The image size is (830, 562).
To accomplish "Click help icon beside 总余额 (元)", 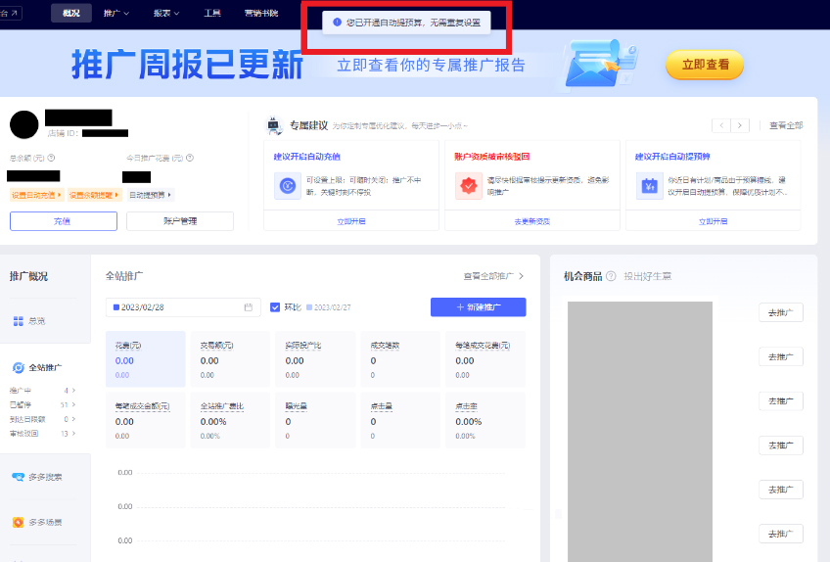I will (51, 158).
